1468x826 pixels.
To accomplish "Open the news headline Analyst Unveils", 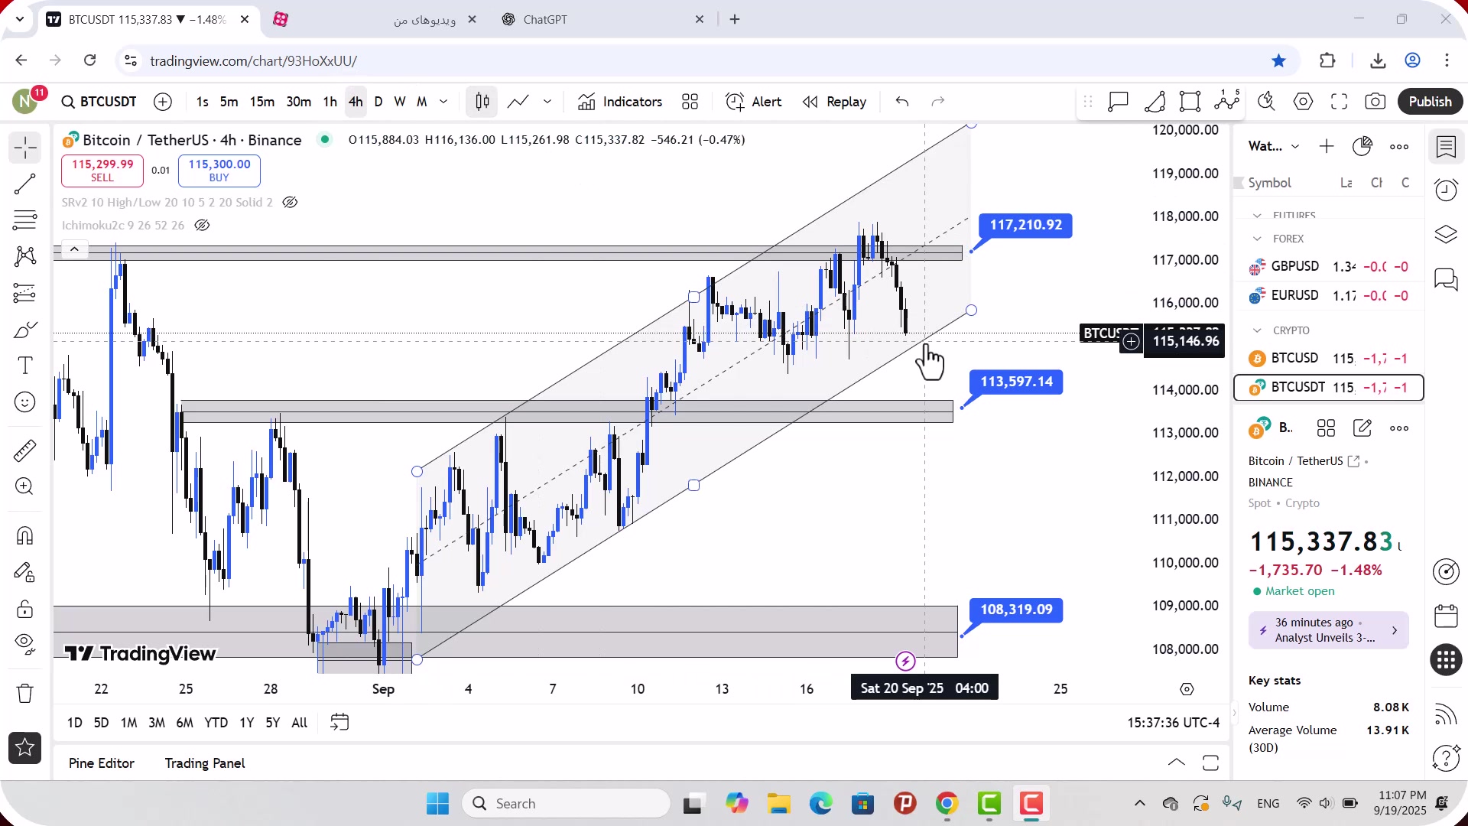I will click(1329, 630).
